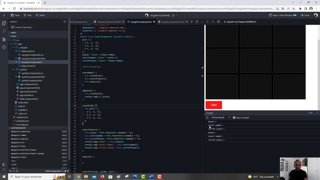Toggle Clear on reload checkbox
320x180 pixels.
click(x=234, y=117)
